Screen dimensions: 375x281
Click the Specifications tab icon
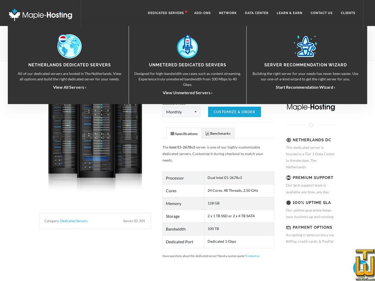tap(172, 134)
